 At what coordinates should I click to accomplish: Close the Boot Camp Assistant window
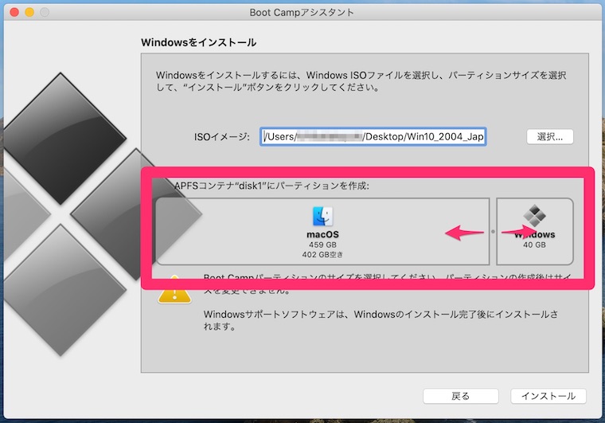click(x=14, y=13)
